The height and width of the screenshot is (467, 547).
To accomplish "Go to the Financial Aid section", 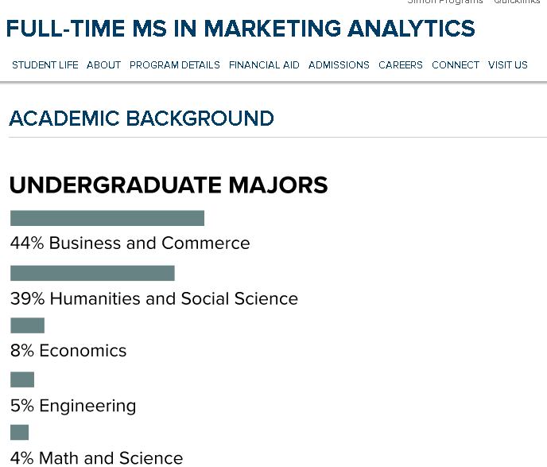I will click(264, 65).
